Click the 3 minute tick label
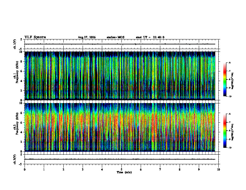 pos(83,170)
